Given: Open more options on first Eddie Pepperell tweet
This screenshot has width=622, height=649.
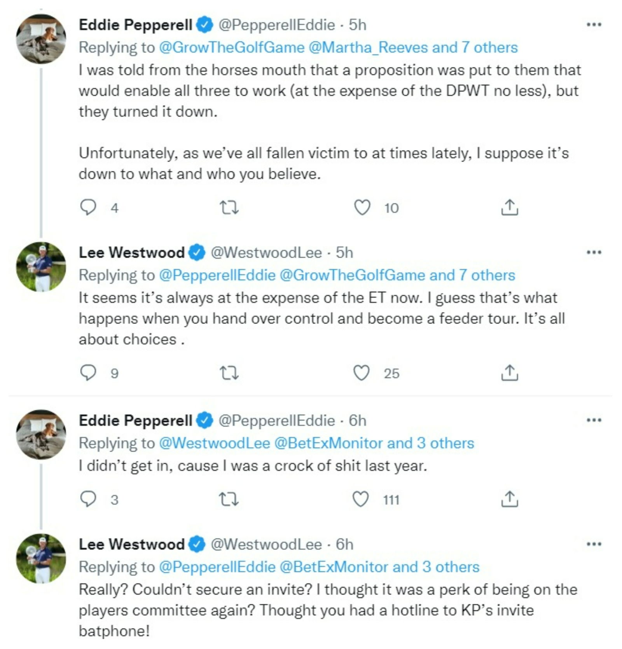Looking at the screenshot, I should [594, 25].
